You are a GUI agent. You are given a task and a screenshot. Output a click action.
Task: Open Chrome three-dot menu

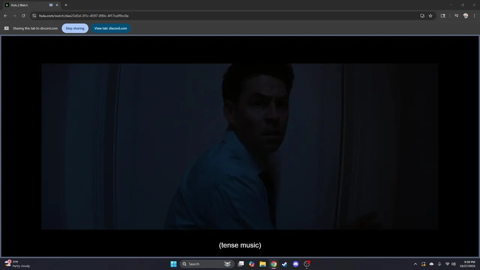point(474,16)
